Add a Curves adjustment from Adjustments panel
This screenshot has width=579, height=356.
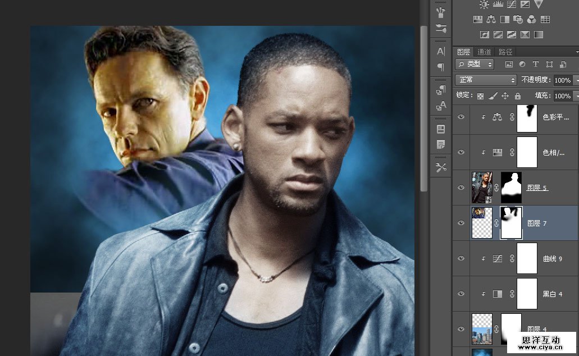coord(512,4)
